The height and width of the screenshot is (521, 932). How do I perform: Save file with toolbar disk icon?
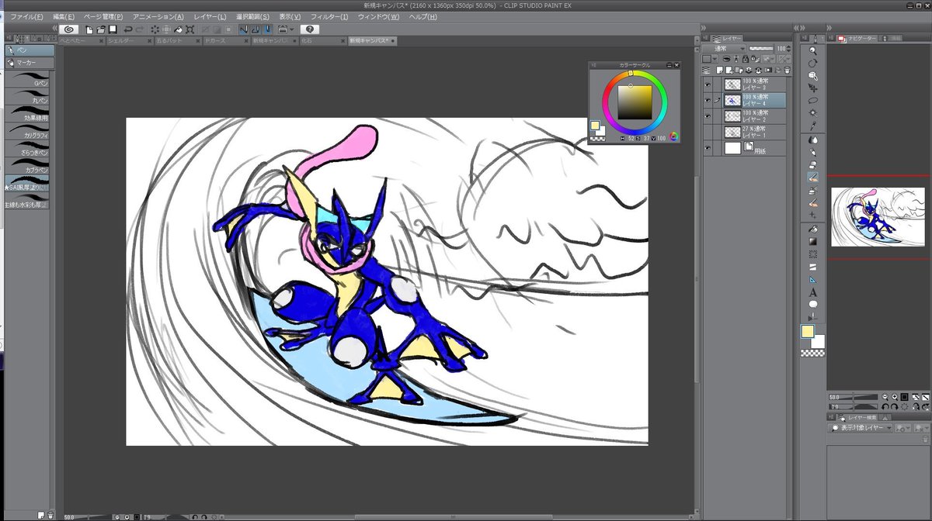[113, 29]
